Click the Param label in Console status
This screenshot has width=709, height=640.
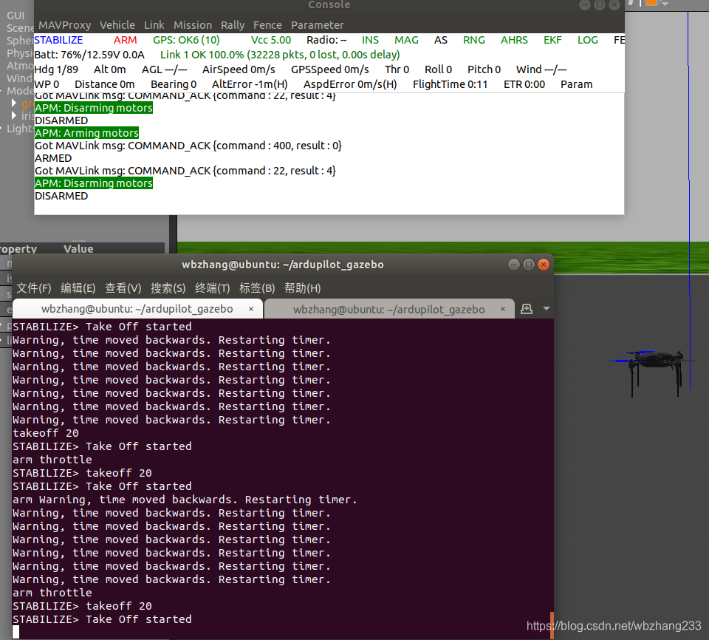[x=576, y=84]
